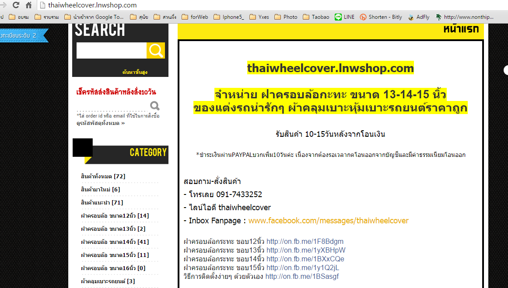
Task: Click the หน้าแรก page title
Action: click(x=461, y=29)
